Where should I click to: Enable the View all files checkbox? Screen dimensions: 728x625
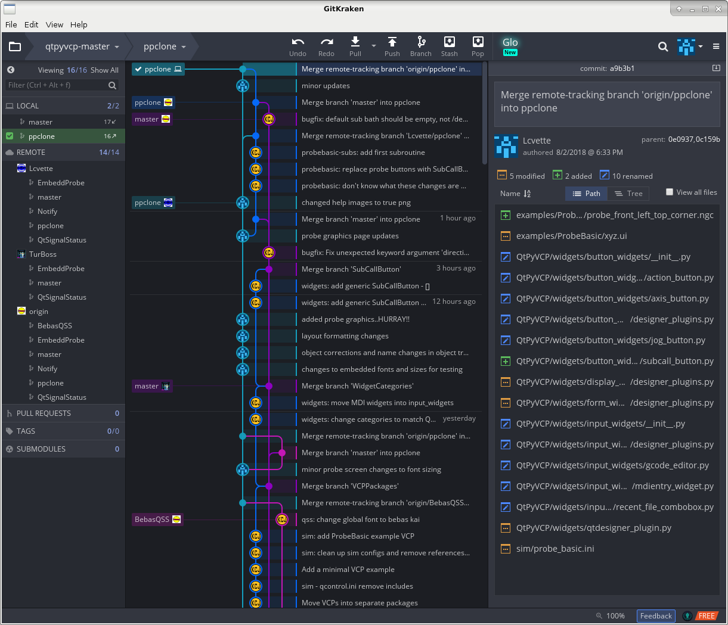[x=670, y=192]
